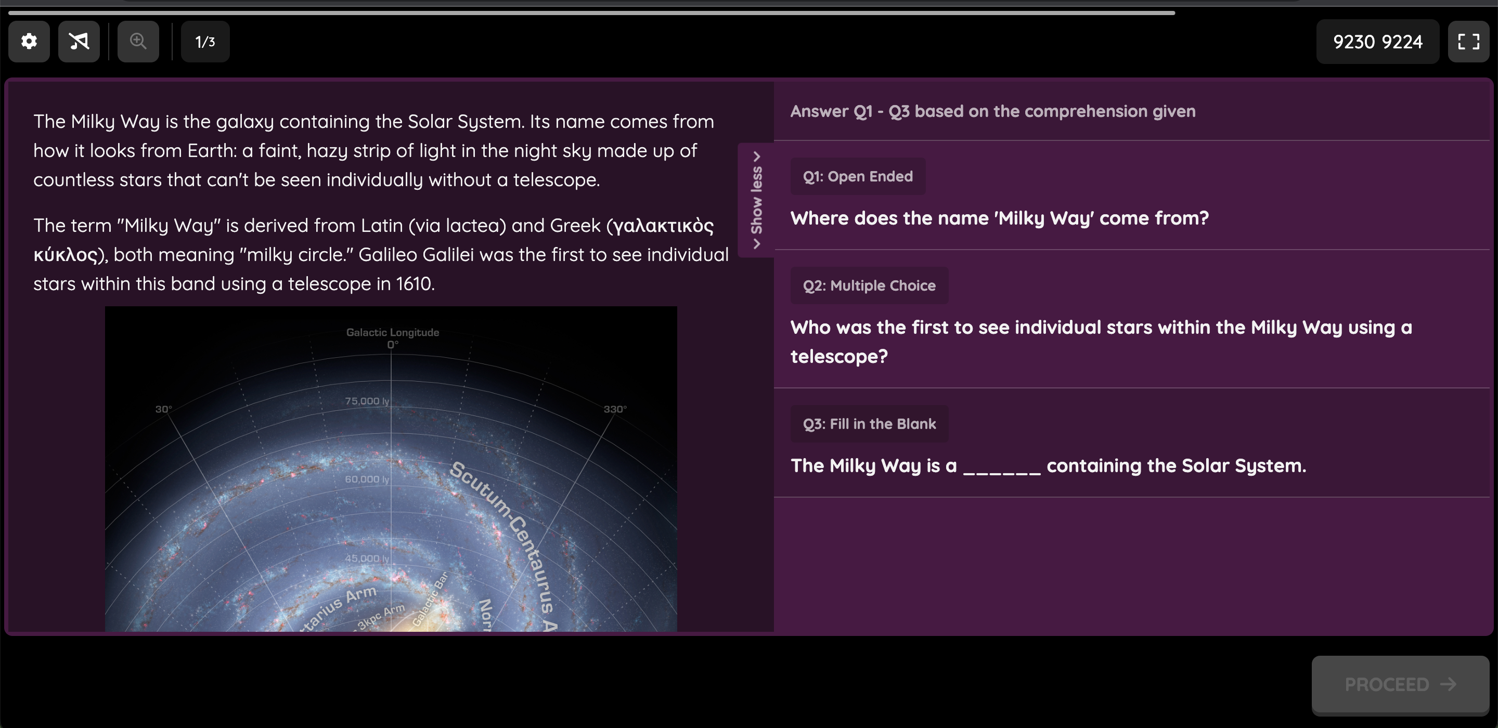This screenshot has height=728, width=1498.
Task: Collapse passage with Show less tab
Action: [x=756, y=200]
